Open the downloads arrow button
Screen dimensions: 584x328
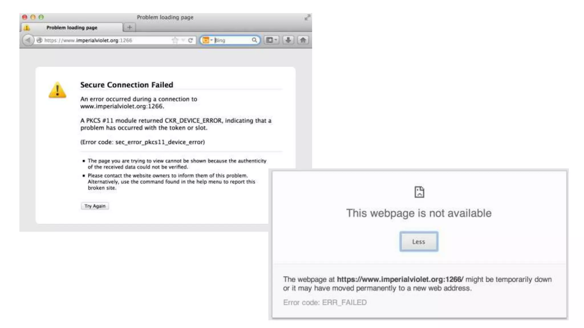pyautogui.click(x=288, y=40)
